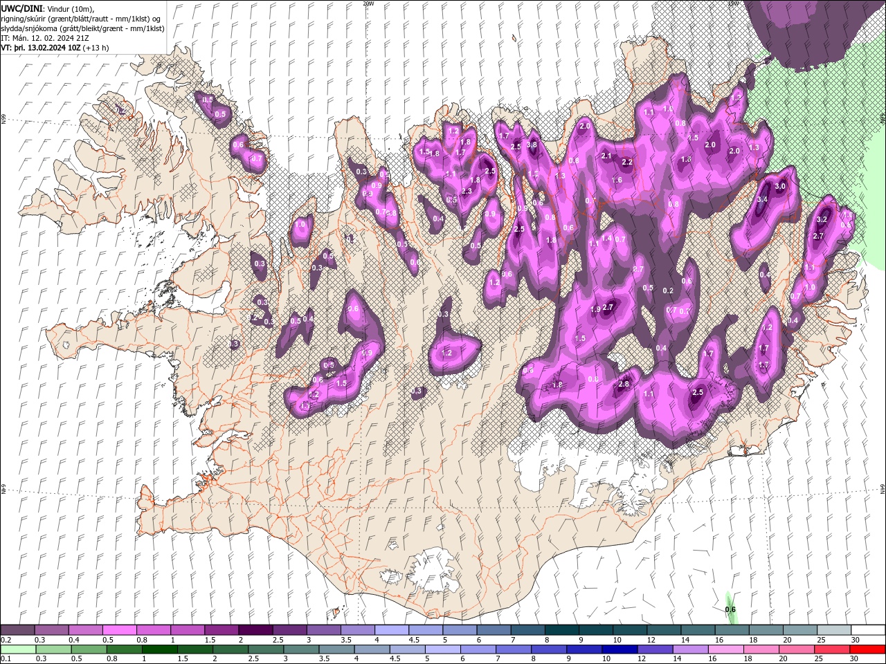Click the deep blue 10–12 rain swatch
The image size is (886, 664).
click(x=619, y=649)
